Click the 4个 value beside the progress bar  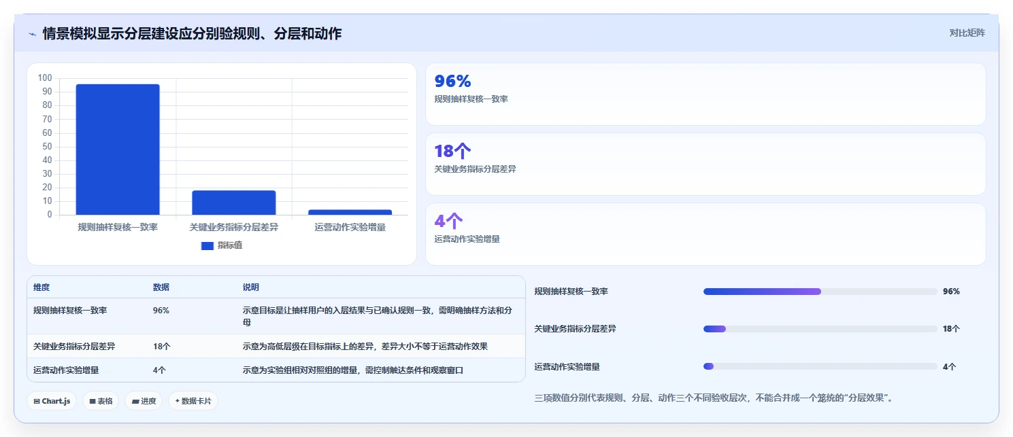949,367
